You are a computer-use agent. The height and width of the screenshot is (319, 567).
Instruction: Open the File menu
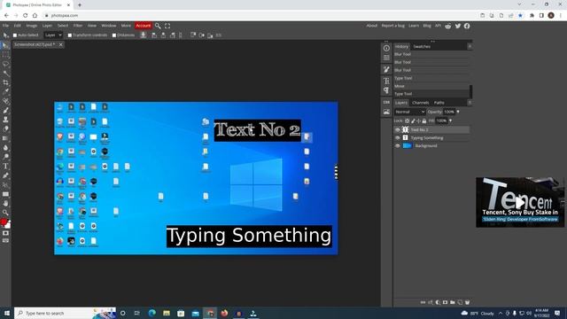click(x=6, y=26)
